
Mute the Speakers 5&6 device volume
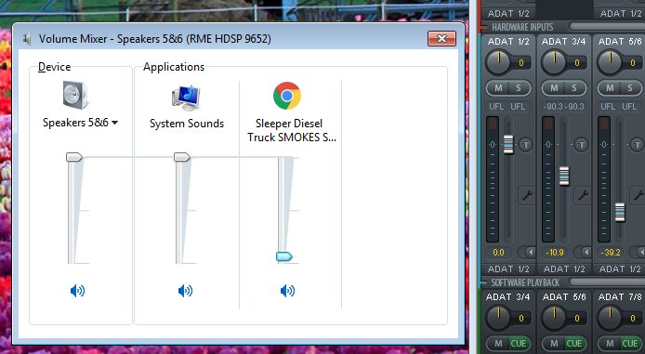point(77,291)
